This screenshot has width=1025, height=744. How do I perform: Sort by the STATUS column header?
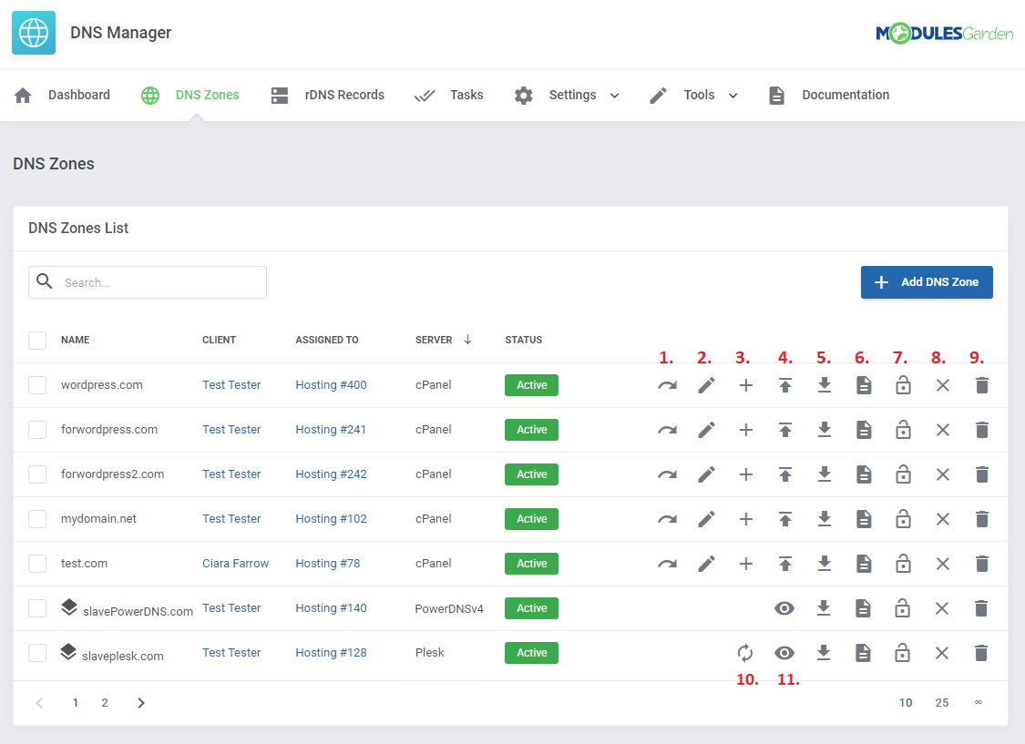point(524,340)
